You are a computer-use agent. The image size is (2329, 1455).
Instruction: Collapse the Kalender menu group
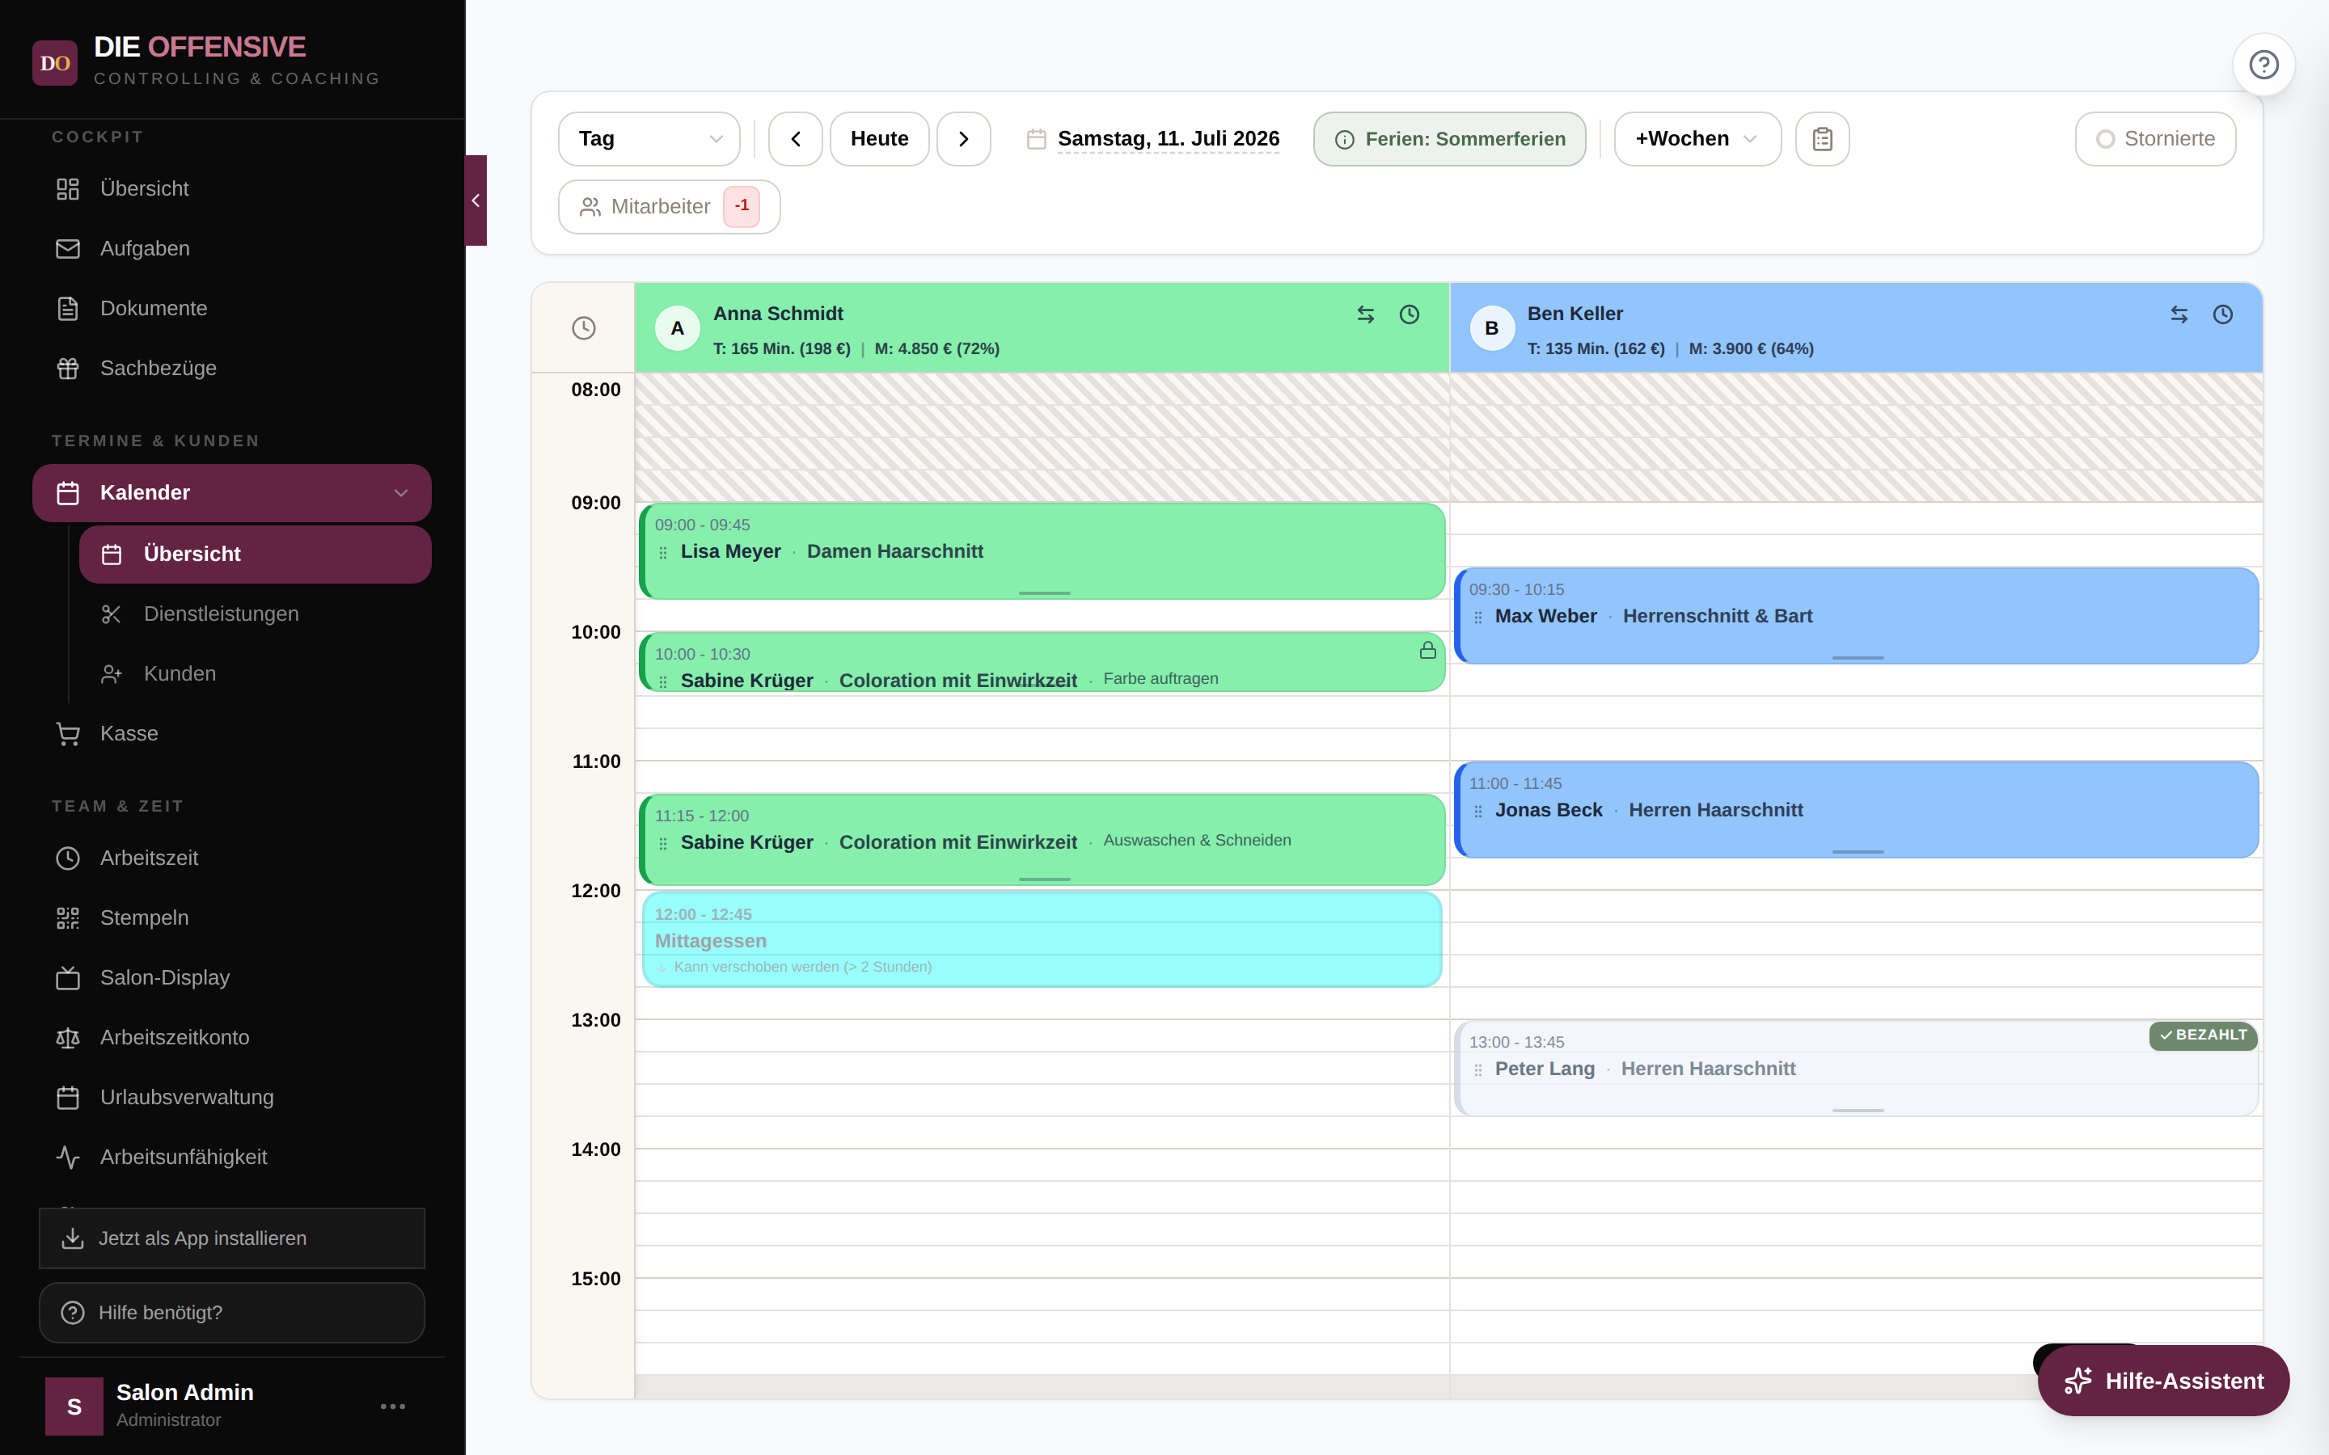pos(401,493)
